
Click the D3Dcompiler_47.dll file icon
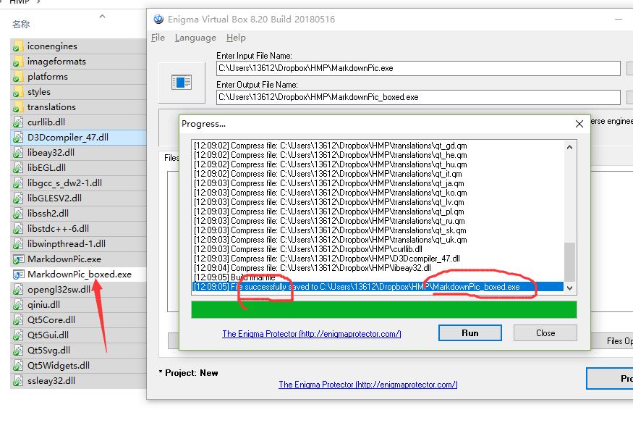18,138
